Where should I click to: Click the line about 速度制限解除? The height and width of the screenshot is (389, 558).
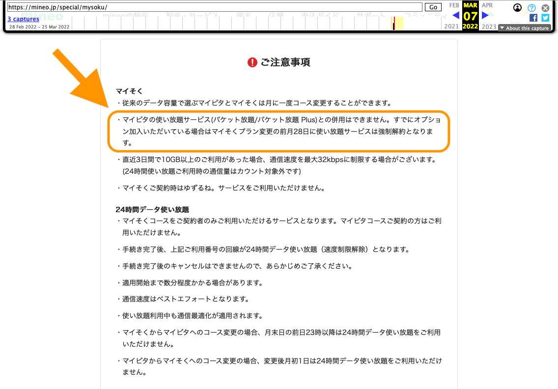point(264,250)
